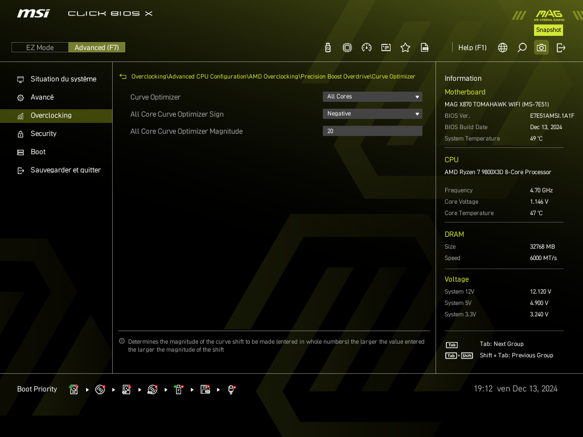Click the exit icon in top toolbar
Image resolution: width=583 pixels, height=437 pixels.
561,48
